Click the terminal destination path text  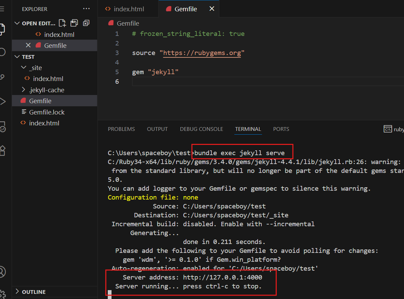pos(235,215)
